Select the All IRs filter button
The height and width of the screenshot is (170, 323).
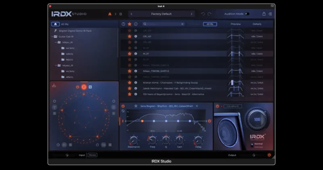pos(210,24)
